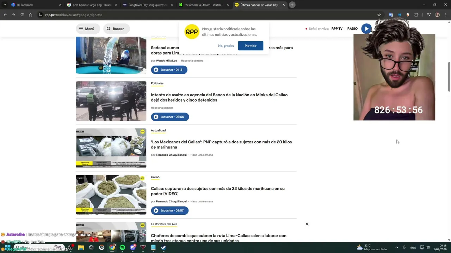Open the Chrome profile avatar

click(x=437, y=15)
